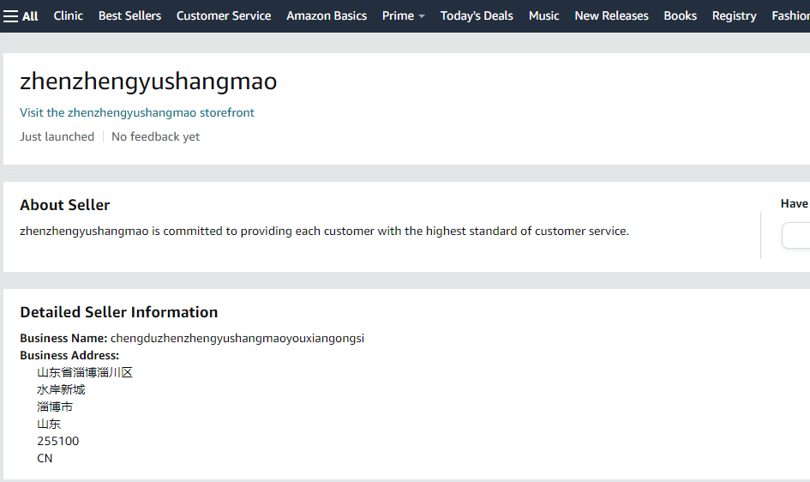Open Today's Deals
810x482 pixels.
pyautogui.click(x=477, y=15)
